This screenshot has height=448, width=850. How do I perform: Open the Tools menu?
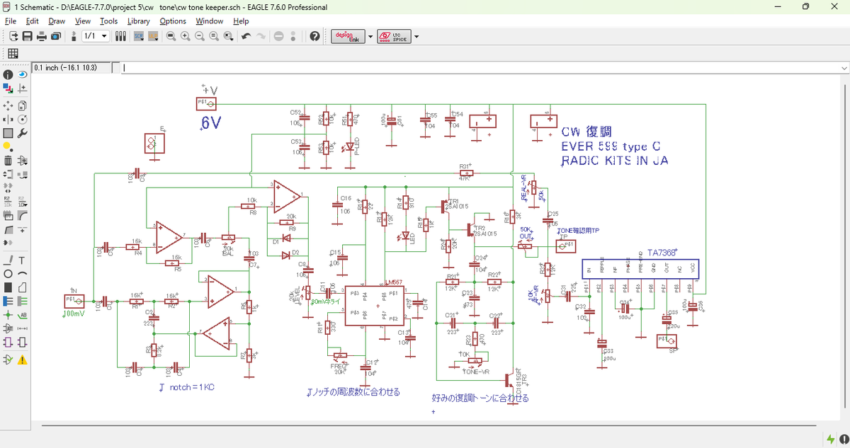coord(108,21)
